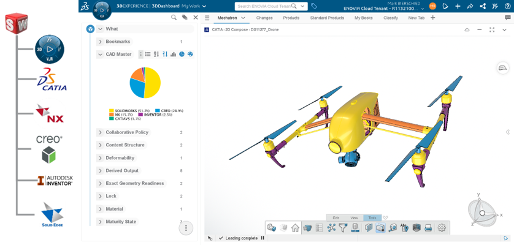Click the search magnifier in left panel
The height and width of the screenshot is (245, 514).
(174, 18)
